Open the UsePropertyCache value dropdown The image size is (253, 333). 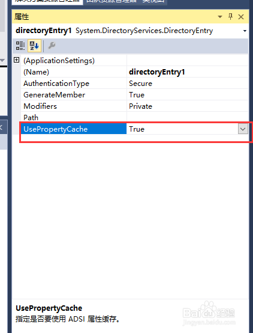243,129
